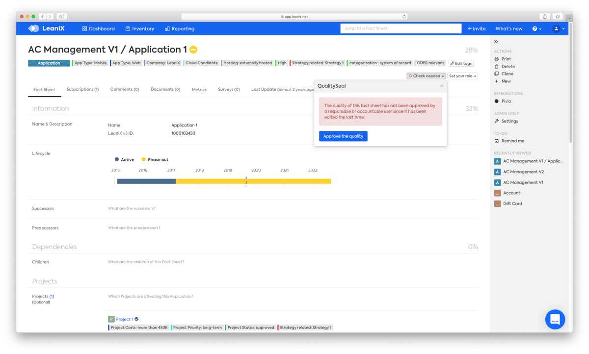Approve the quality in the QualitySeal dialog
This screenshot has width=589, height=354.
coord(343,136)
